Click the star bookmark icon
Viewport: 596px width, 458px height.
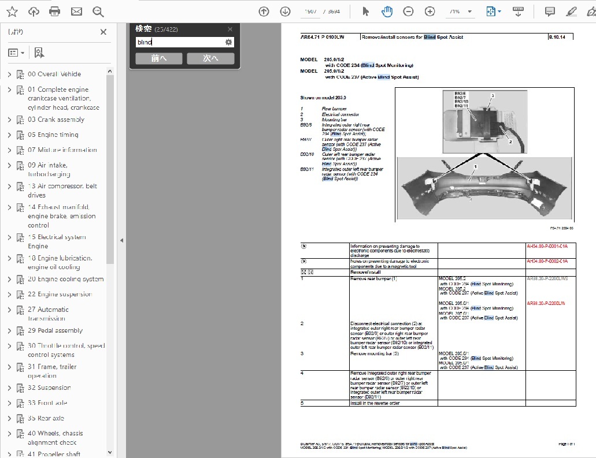[x=12, y=12]
